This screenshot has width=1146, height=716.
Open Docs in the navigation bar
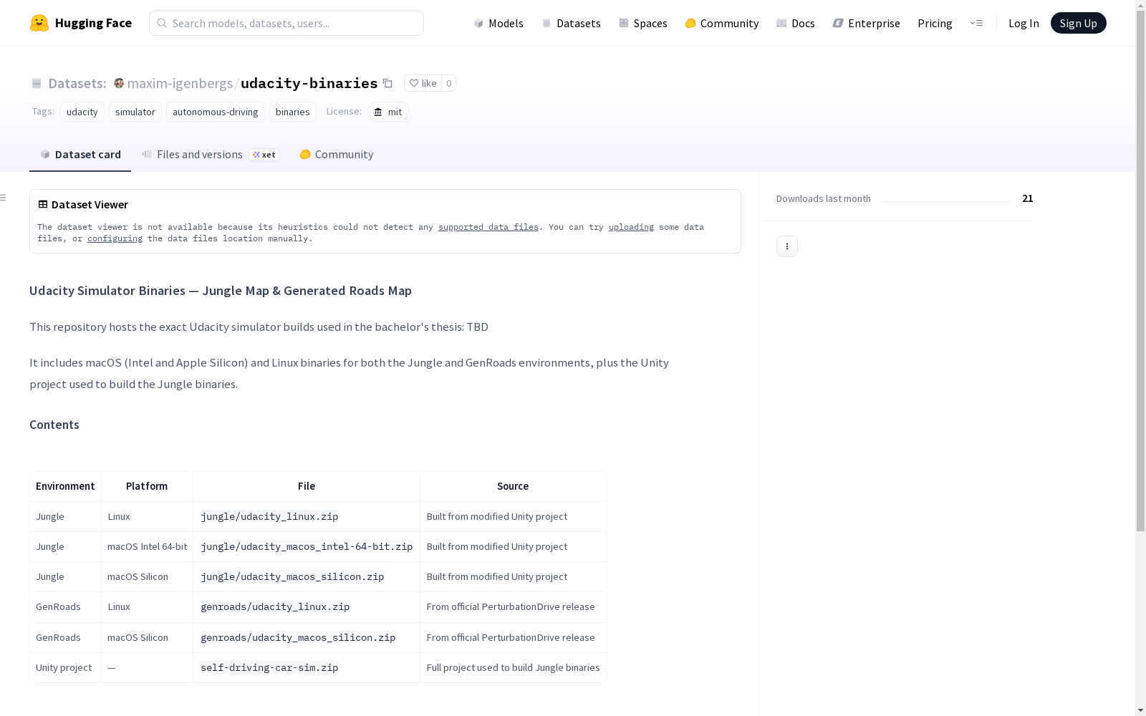click(796, 23)
